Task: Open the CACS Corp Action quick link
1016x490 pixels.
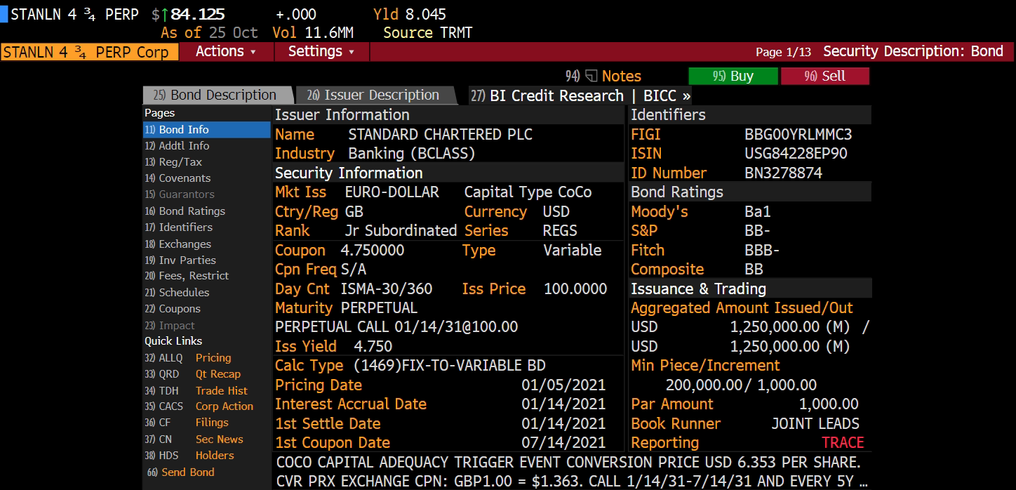Action: (199, 406)
